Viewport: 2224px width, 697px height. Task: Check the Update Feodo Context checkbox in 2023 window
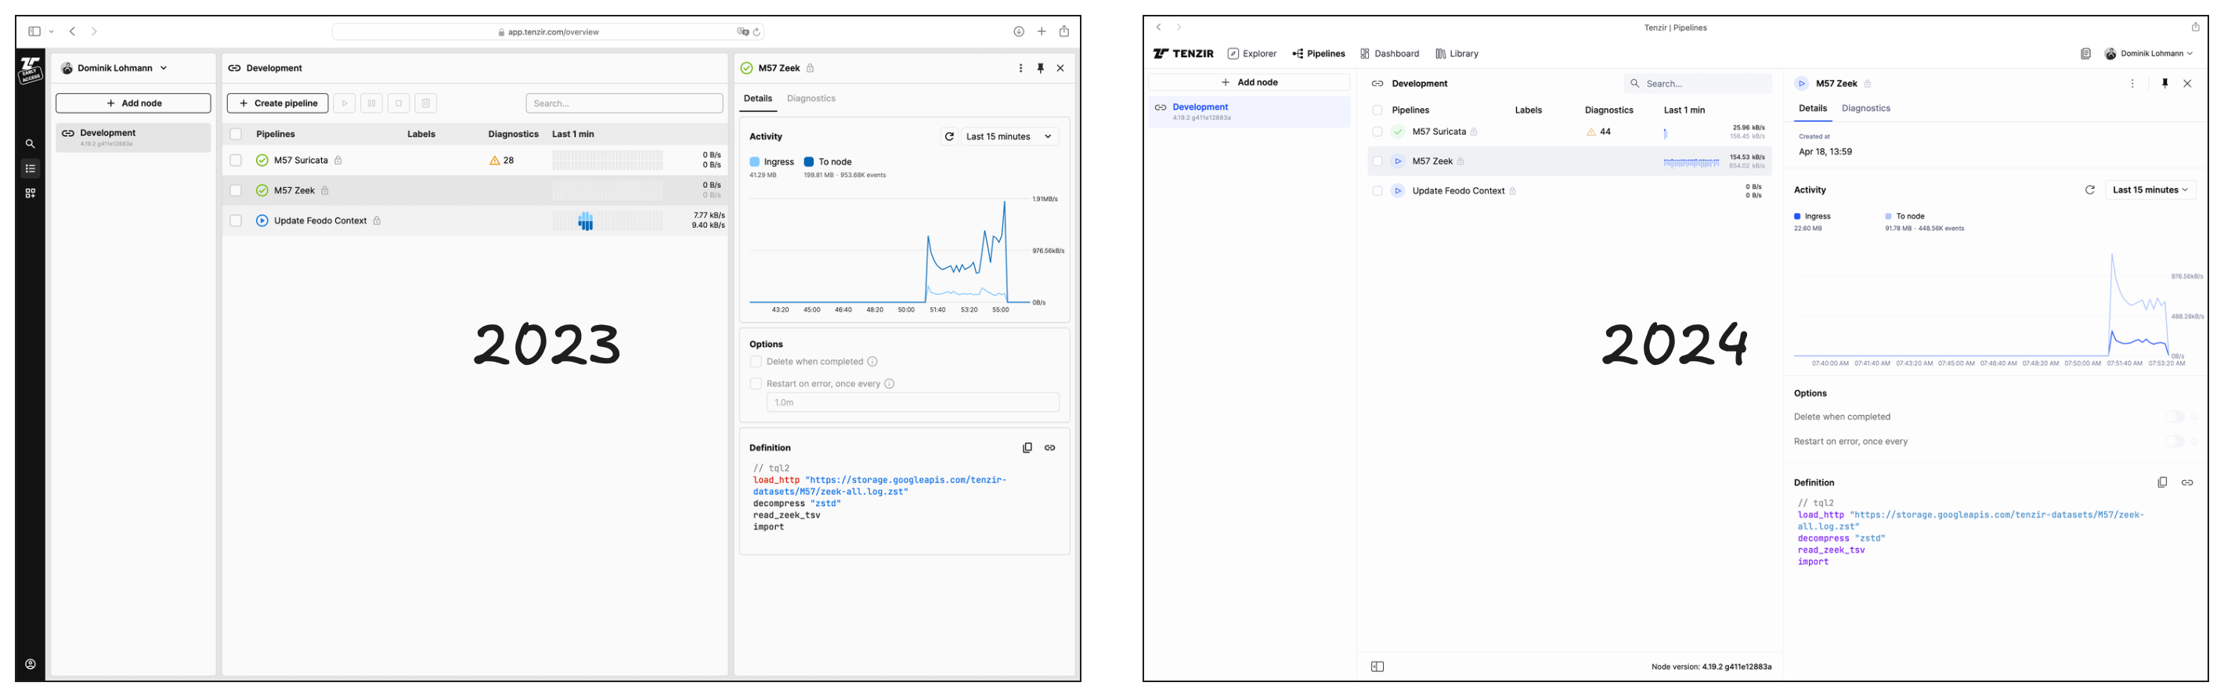pyautogui.click(x=236, y=221)
